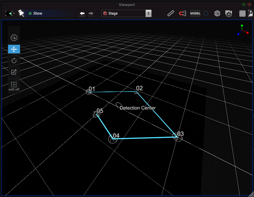254x197 pixels.
Task: Click the Stage dropdown stepper arrows
Action: (149, 13)
